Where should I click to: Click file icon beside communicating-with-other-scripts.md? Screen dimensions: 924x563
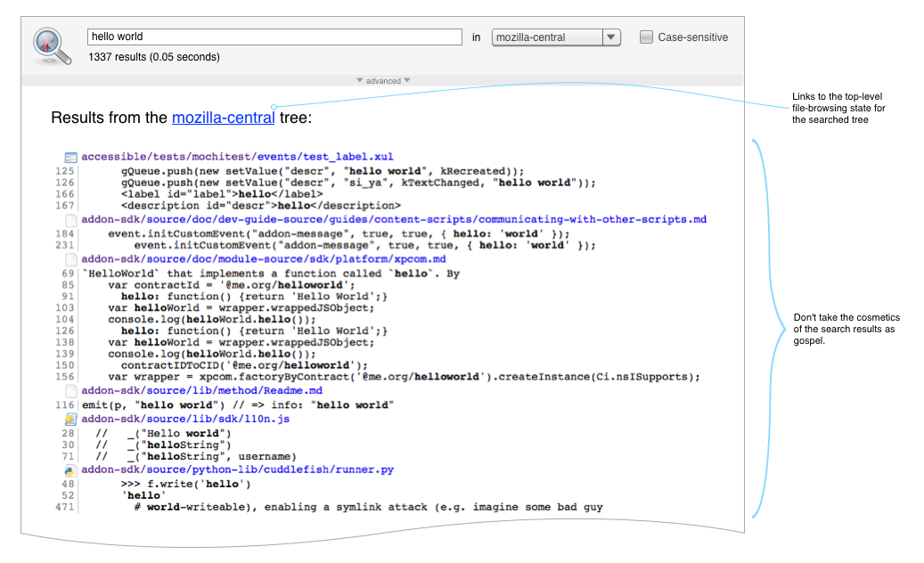click(70, 220)
